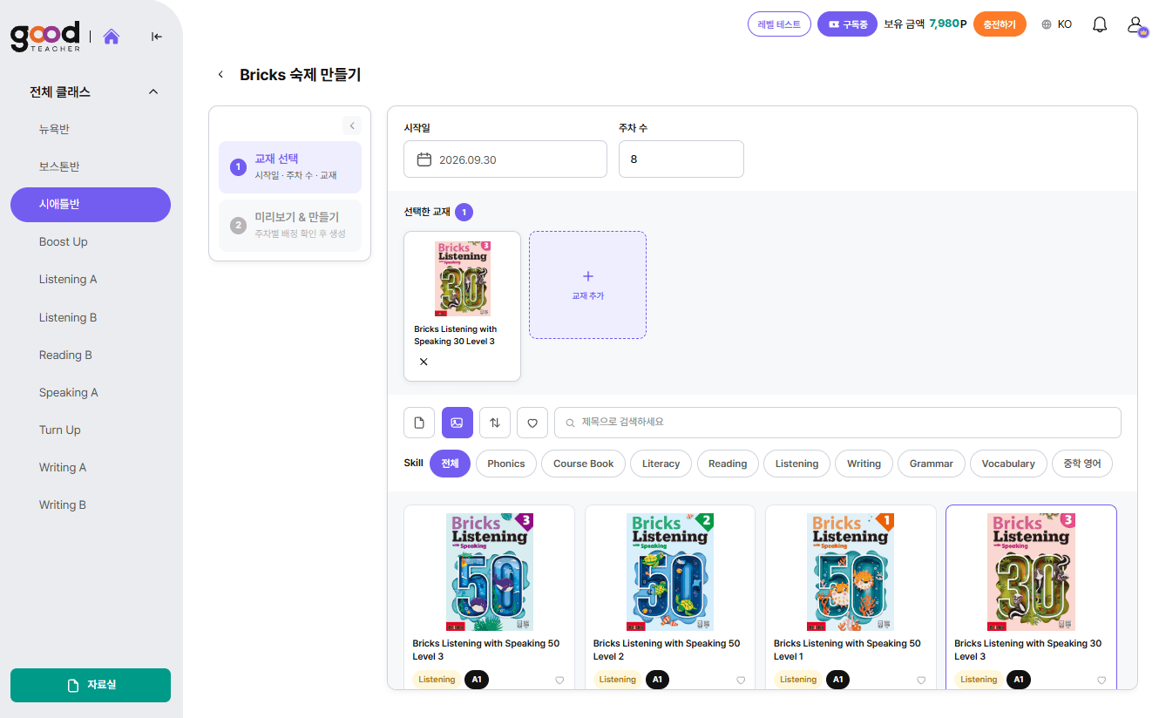The image size is (1159, 718).
Task: Click the 선택한 교재 count badge
Action: (464, 212)
